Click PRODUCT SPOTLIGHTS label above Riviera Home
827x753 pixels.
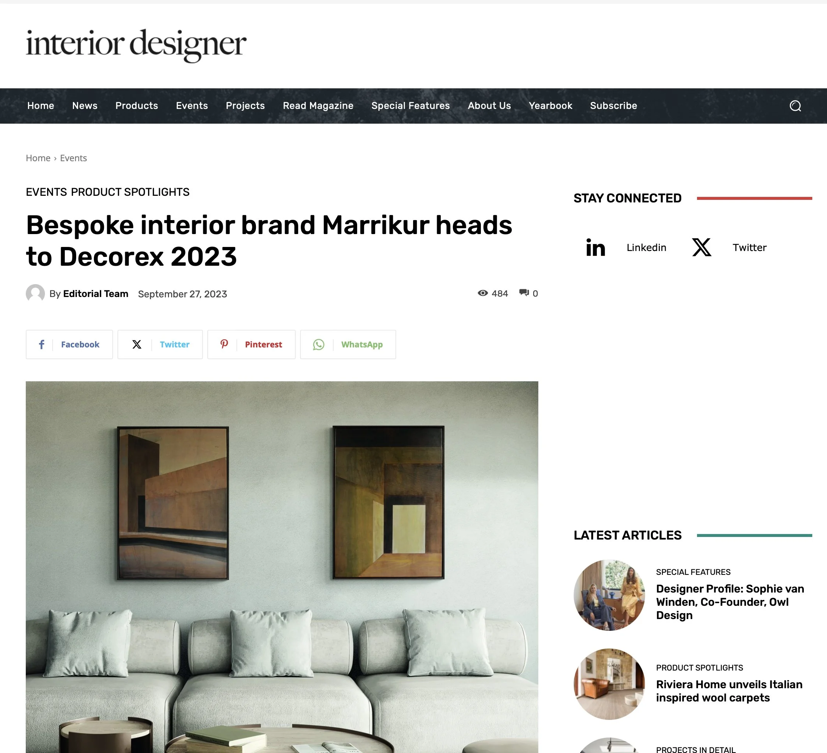pos(700,668)
